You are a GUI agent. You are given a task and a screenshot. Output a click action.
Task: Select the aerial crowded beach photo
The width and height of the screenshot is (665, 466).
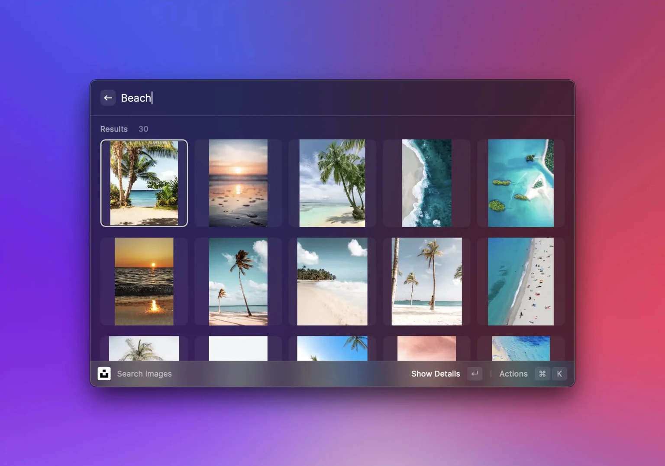coord(521,281)
